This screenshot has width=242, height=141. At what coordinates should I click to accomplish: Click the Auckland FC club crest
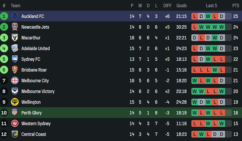point(15,16)
